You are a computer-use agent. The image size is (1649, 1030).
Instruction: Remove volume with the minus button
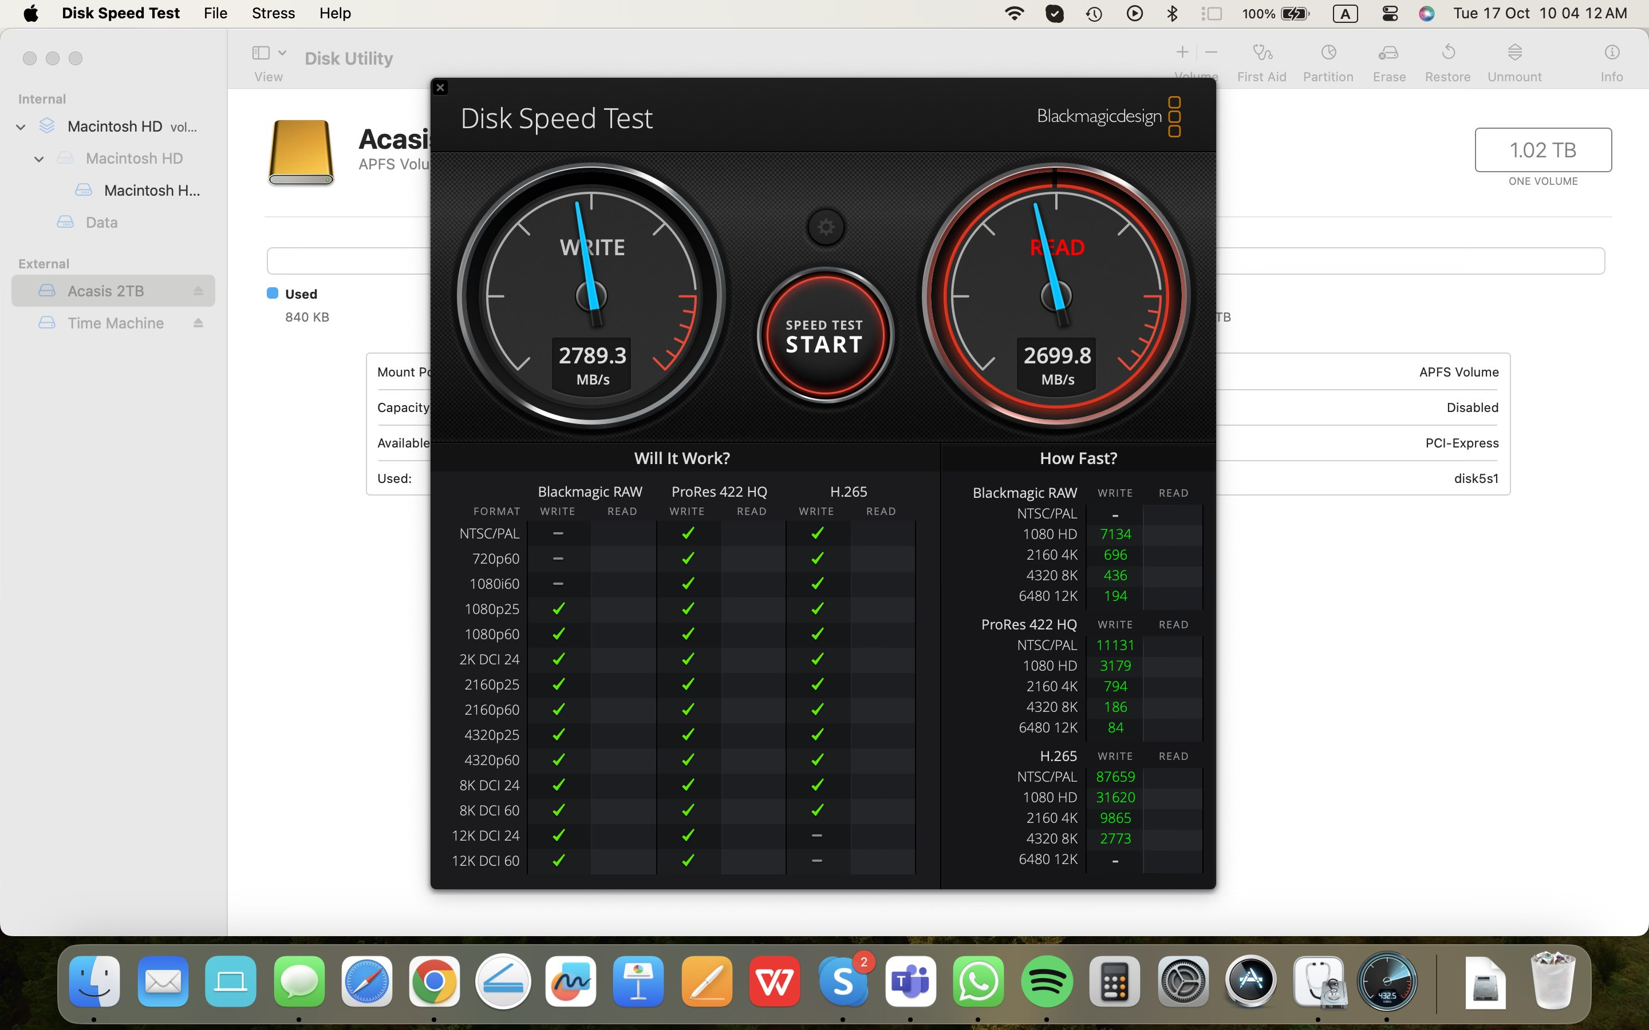coord(1211,51)
